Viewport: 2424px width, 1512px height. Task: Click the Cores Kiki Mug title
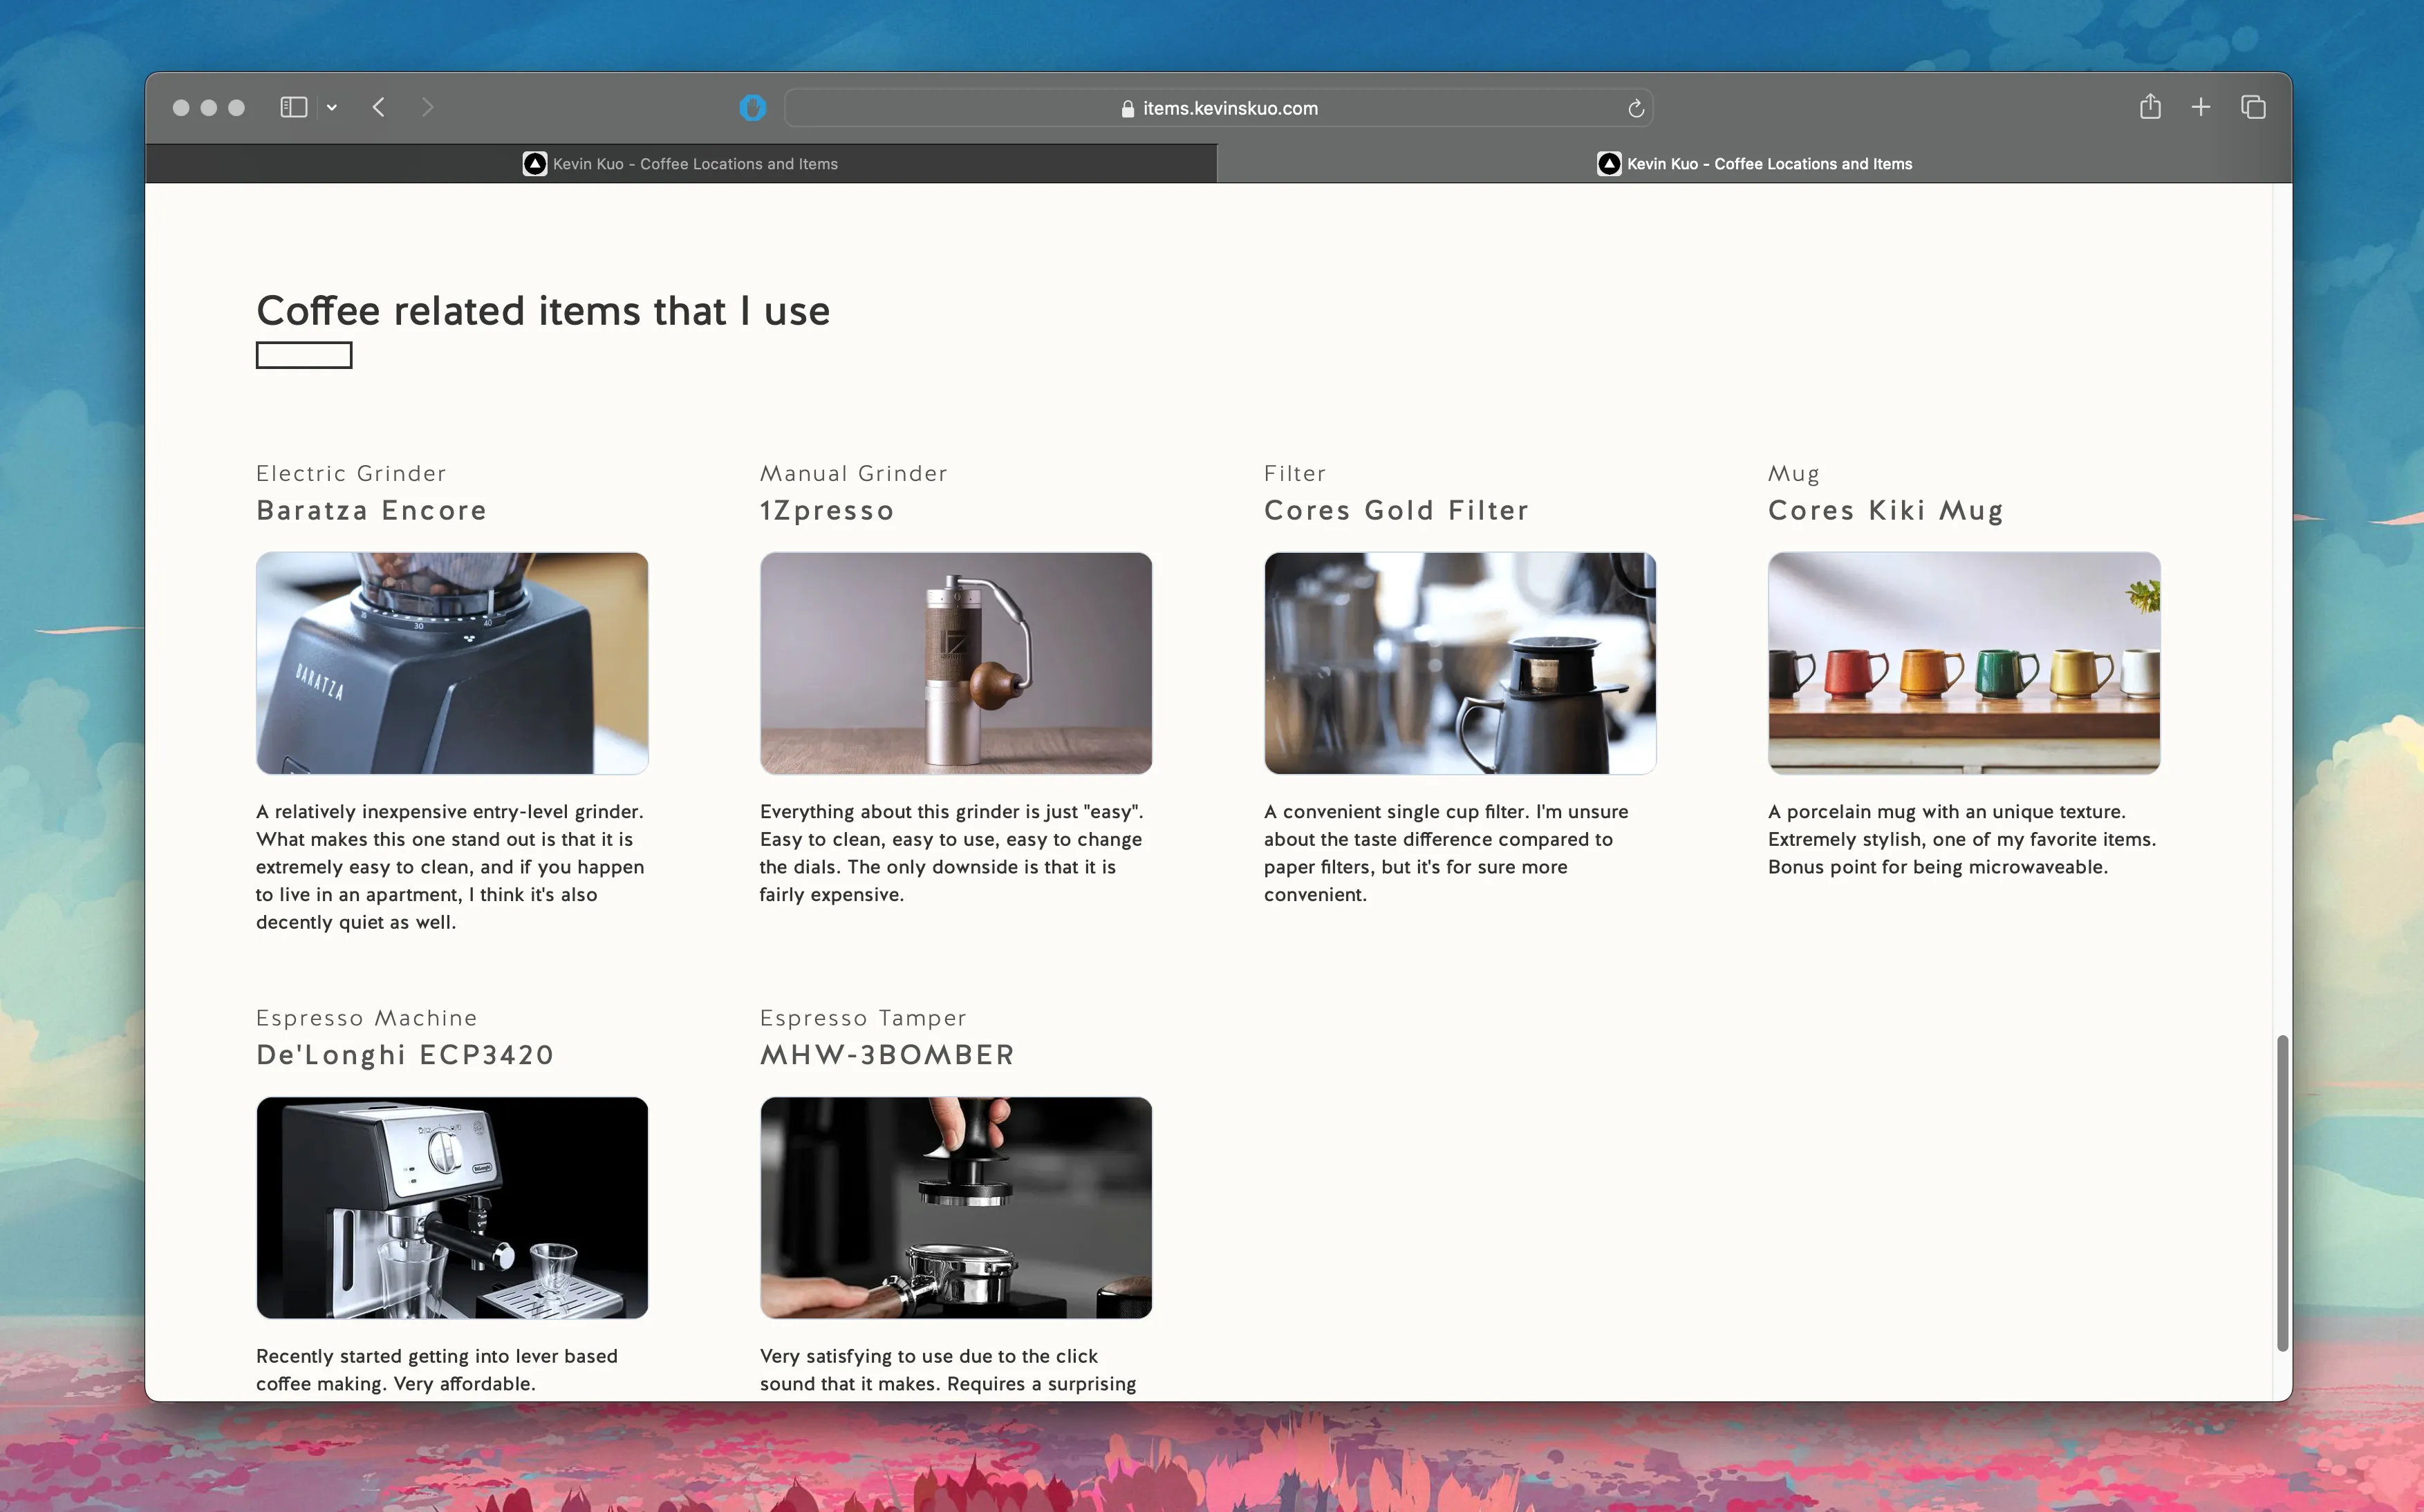(x=1886, y=511)
